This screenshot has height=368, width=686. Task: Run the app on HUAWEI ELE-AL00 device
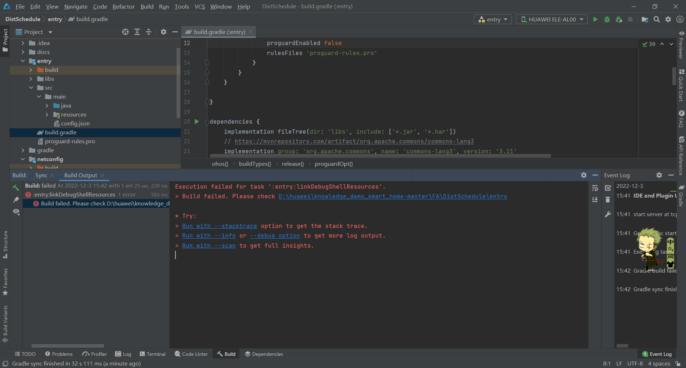pyautogui.click(x=595, y=19)
